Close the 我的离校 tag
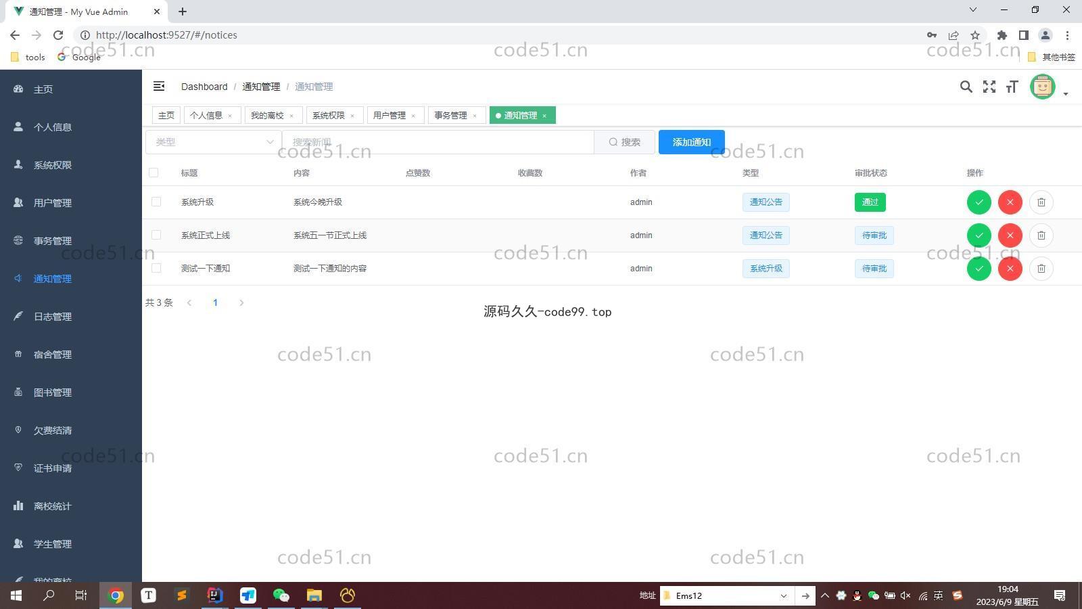Screen dimensions: 1082x609 [x=291, y=116]
